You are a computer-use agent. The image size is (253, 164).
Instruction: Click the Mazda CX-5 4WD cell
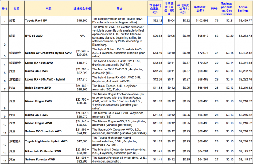point(48,115)
